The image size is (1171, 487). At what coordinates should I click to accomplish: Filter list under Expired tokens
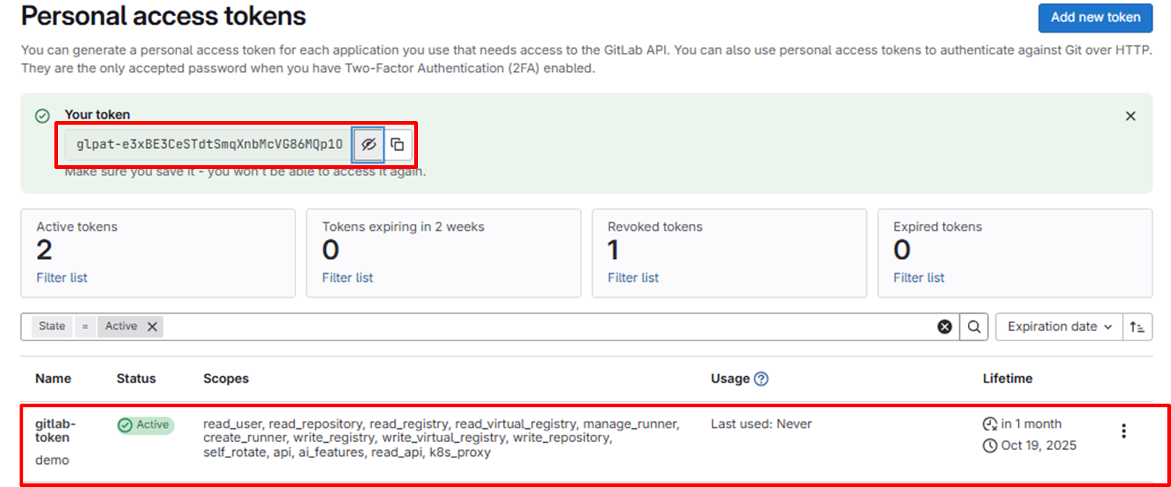919,278
